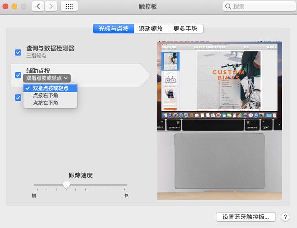This screenshot has width=297, height=228.
Task: Click the 跟踪速度 slider thumb
Action: click(66, 185)
